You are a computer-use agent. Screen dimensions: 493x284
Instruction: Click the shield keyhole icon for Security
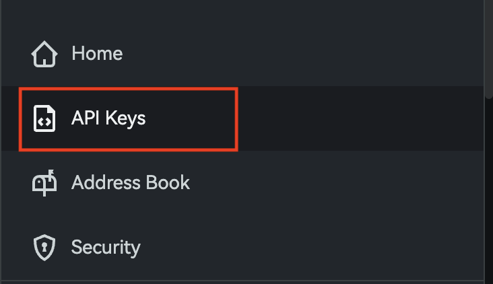(44, 247)
